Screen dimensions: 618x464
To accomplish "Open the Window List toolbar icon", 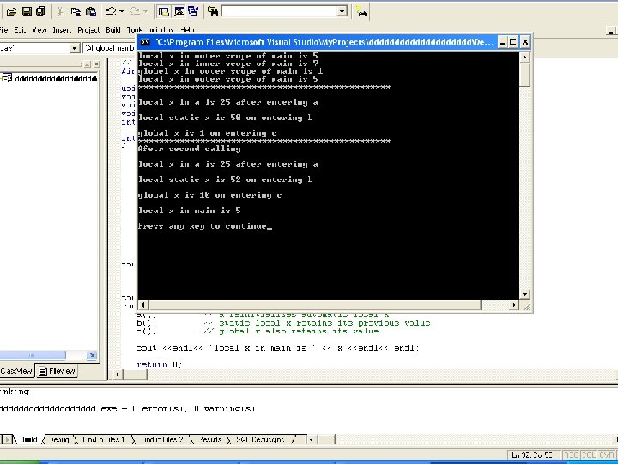I will pos(193,12).
